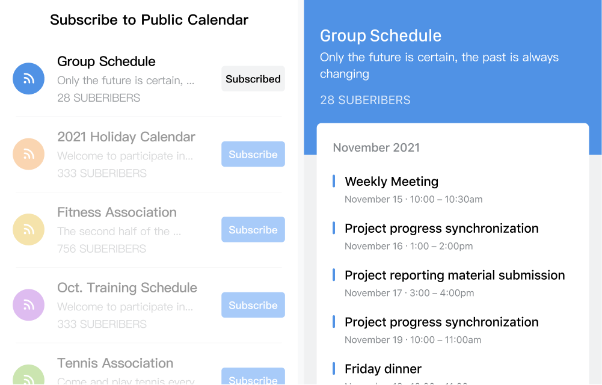Viewport: 602px width, 385px height.
Task: Subscribe to the Fitness Association calendar
Action: tap(253, 230)
